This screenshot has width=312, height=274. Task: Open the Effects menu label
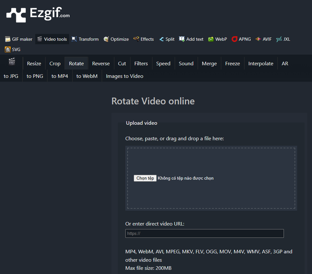point(147,39)
